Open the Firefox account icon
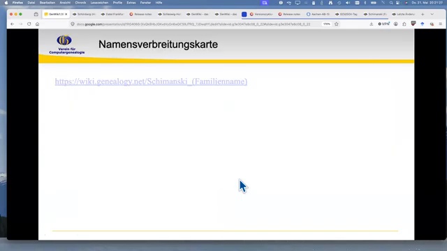Screen dimensions: 447x251 tap(396, 24)
